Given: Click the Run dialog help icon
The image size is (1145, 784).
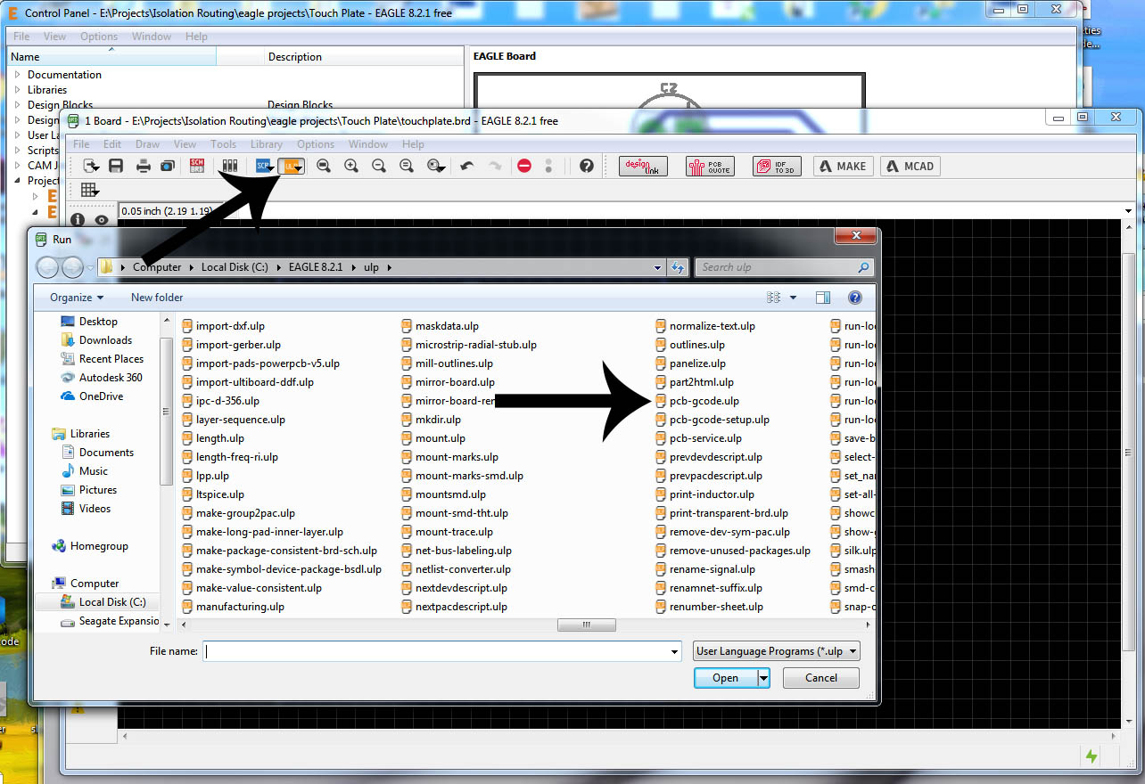Looking at the screenshot, I should (854, 298).
